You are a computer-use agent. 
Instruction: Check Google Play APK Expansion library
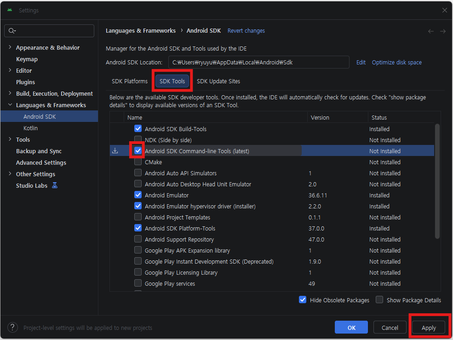[138, 250]
